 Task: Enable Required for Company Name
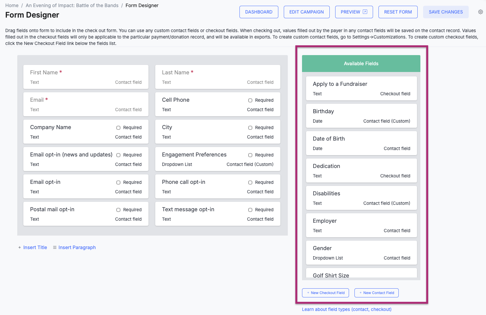pos(118,128)
